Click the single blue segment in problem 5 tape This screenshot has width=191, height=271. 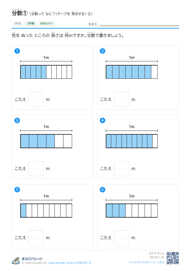(x=23, y=211)
